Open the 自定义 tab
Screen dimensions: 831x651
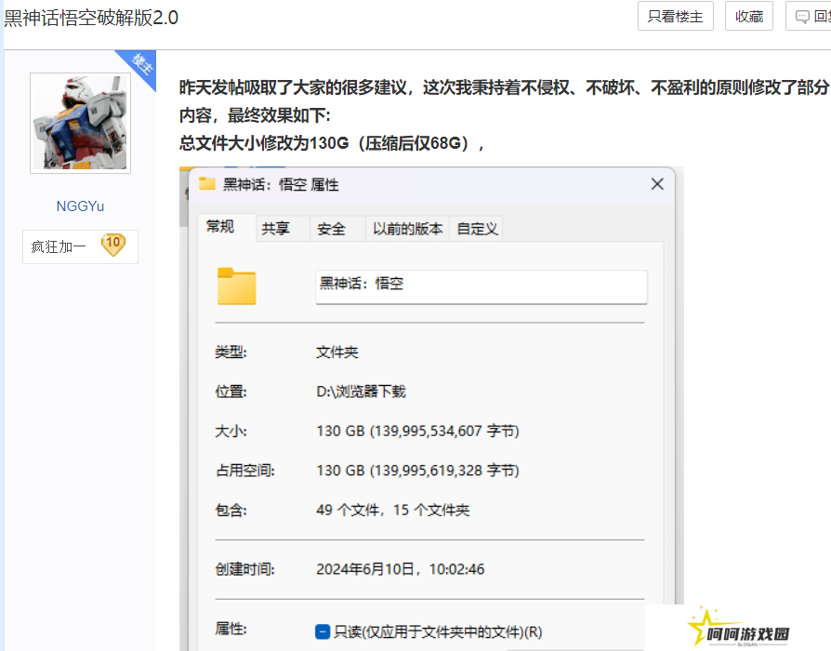click(477, 229)
